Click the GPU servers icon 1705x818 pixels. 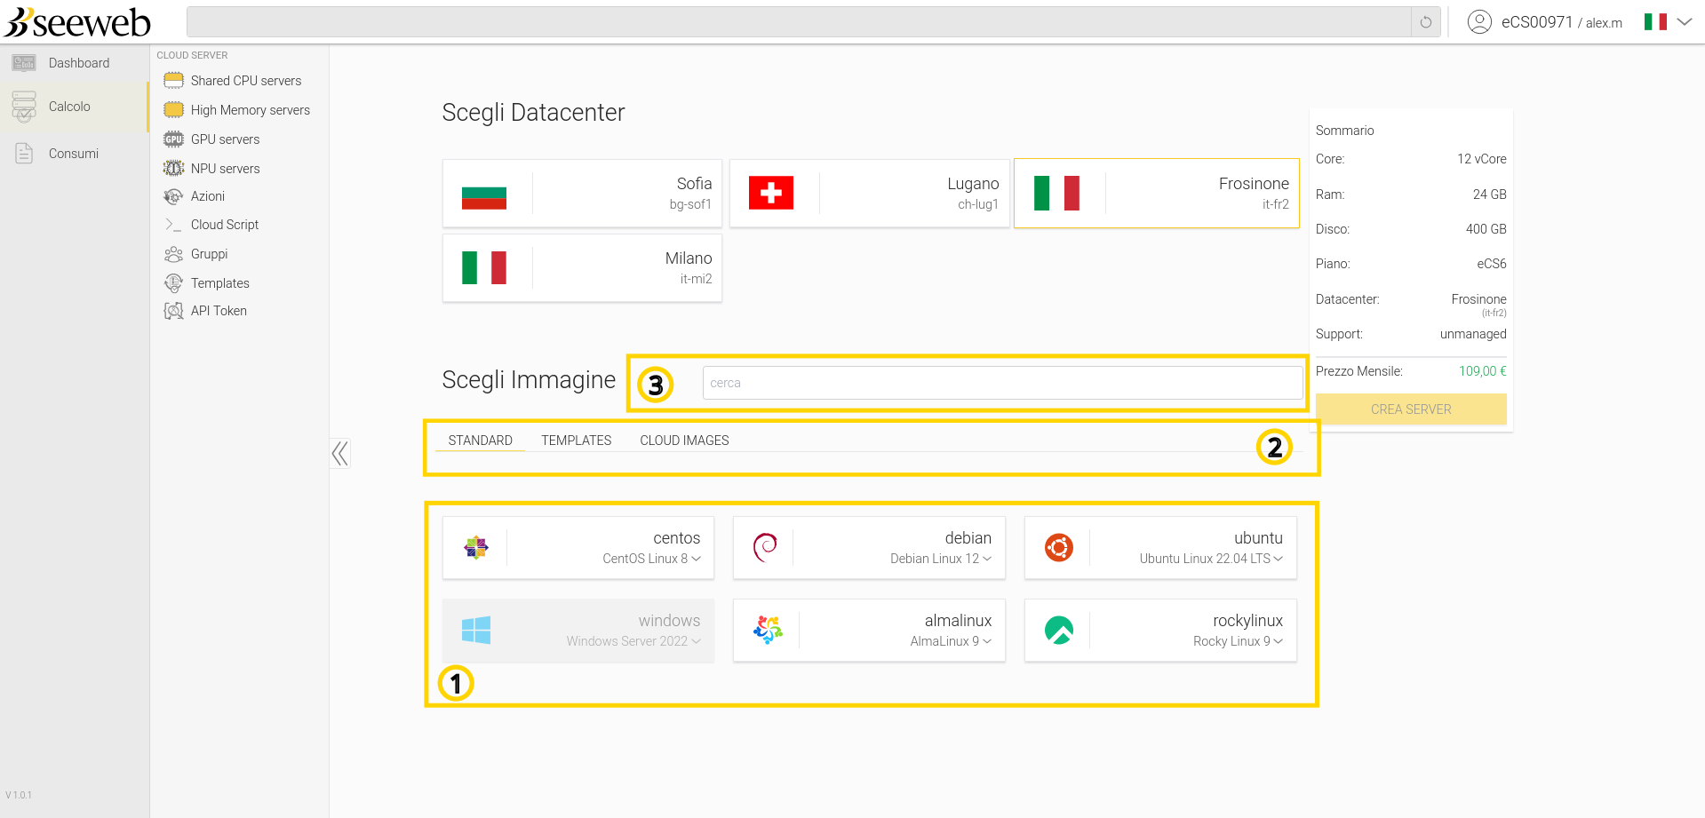pyautogui.click(x=173, y=139)
